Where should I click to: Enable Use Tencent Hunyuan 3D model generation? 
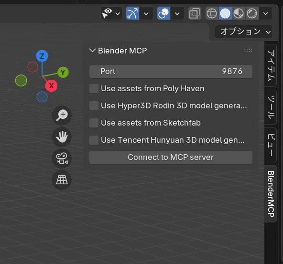tap(94, 140)
